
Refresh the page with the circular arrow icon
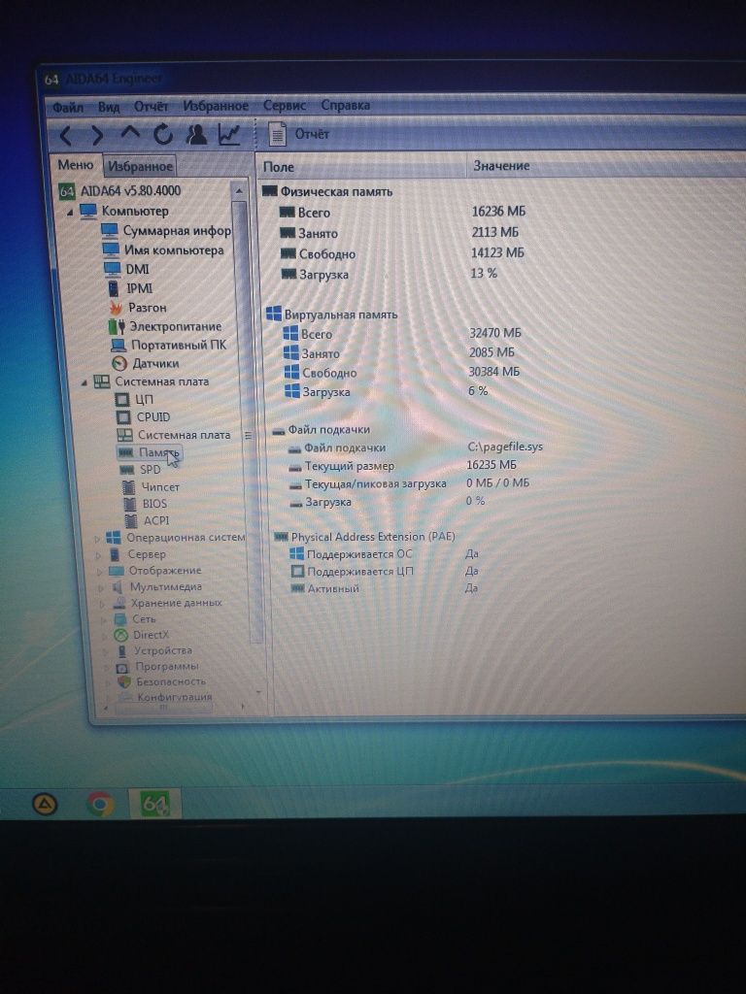click(163, 134)
